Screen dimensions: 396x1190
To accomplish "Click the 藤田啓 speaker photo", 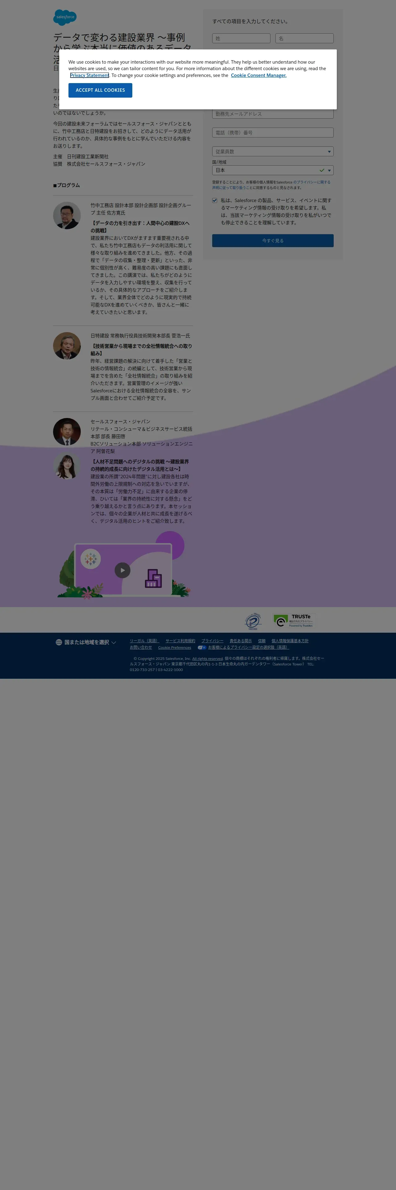I will [67, 432].
